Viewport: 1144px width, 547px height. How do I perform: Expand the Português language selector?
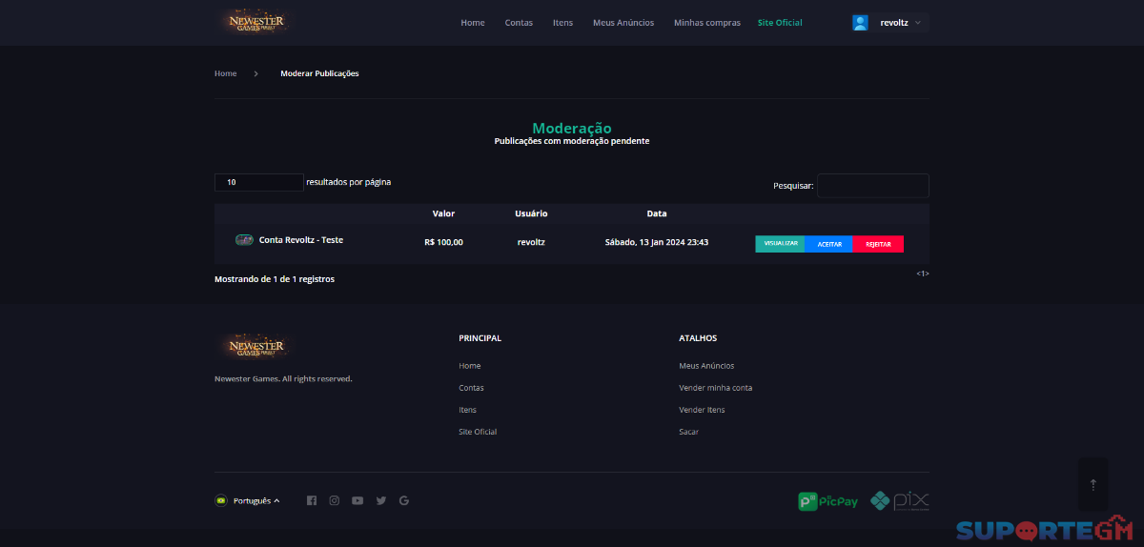255,500
